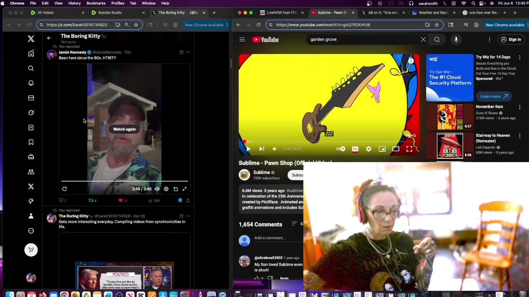Open X video settings gear
Viewport: 529px width, 297px height.
pyautogui.click(x=166, y=189)
